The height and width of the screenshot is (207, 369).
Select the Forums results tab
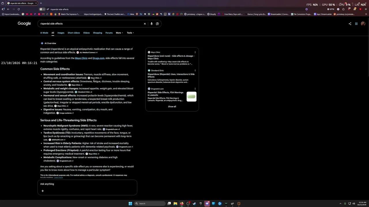pos(109,33)
